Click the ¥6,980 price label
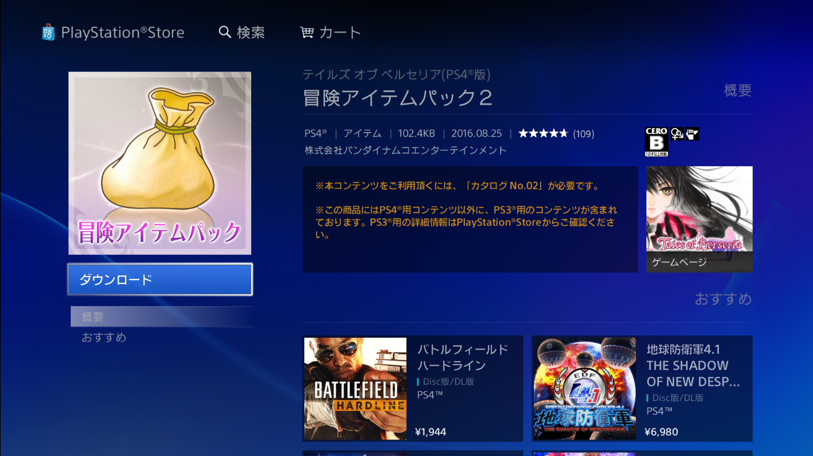 (661, 432)
